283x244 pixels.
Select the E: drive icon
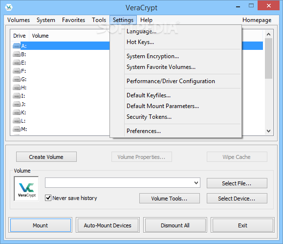pyautogui.click(x=17, y=63)
